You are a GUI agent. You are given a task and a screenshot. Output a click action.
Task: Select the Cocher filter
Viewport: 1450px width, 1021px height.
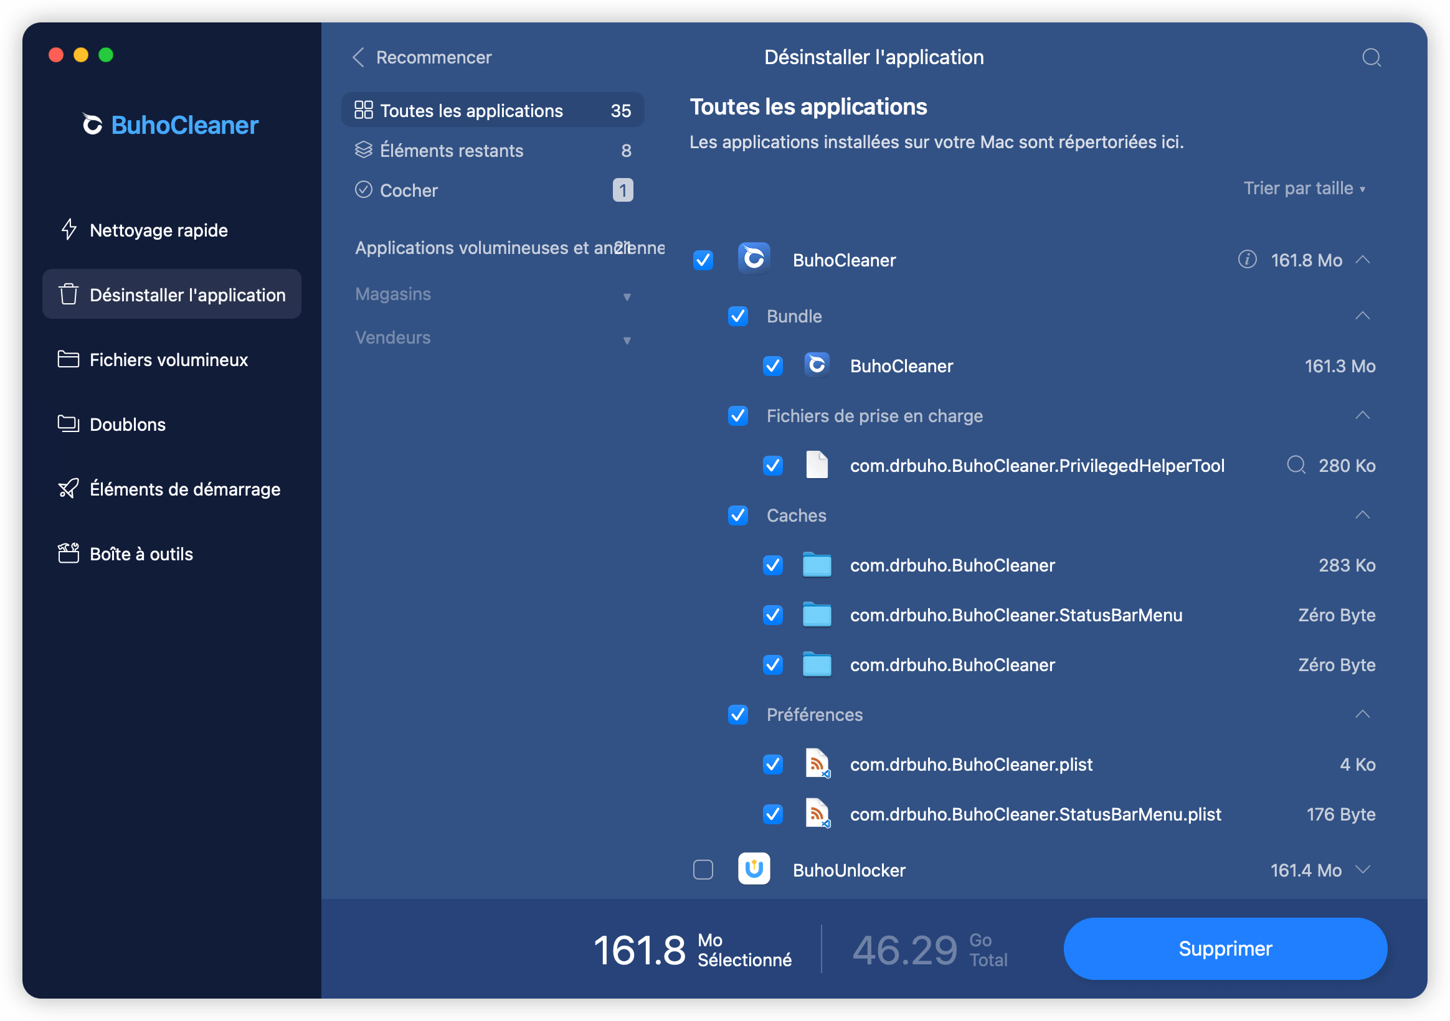(493, 189)
